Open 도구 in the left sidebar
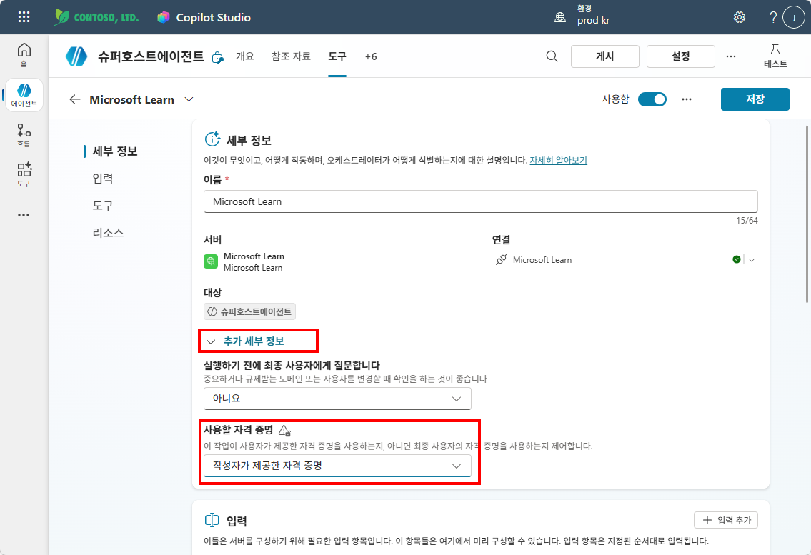The image size is (811, 555). point(24,174)
